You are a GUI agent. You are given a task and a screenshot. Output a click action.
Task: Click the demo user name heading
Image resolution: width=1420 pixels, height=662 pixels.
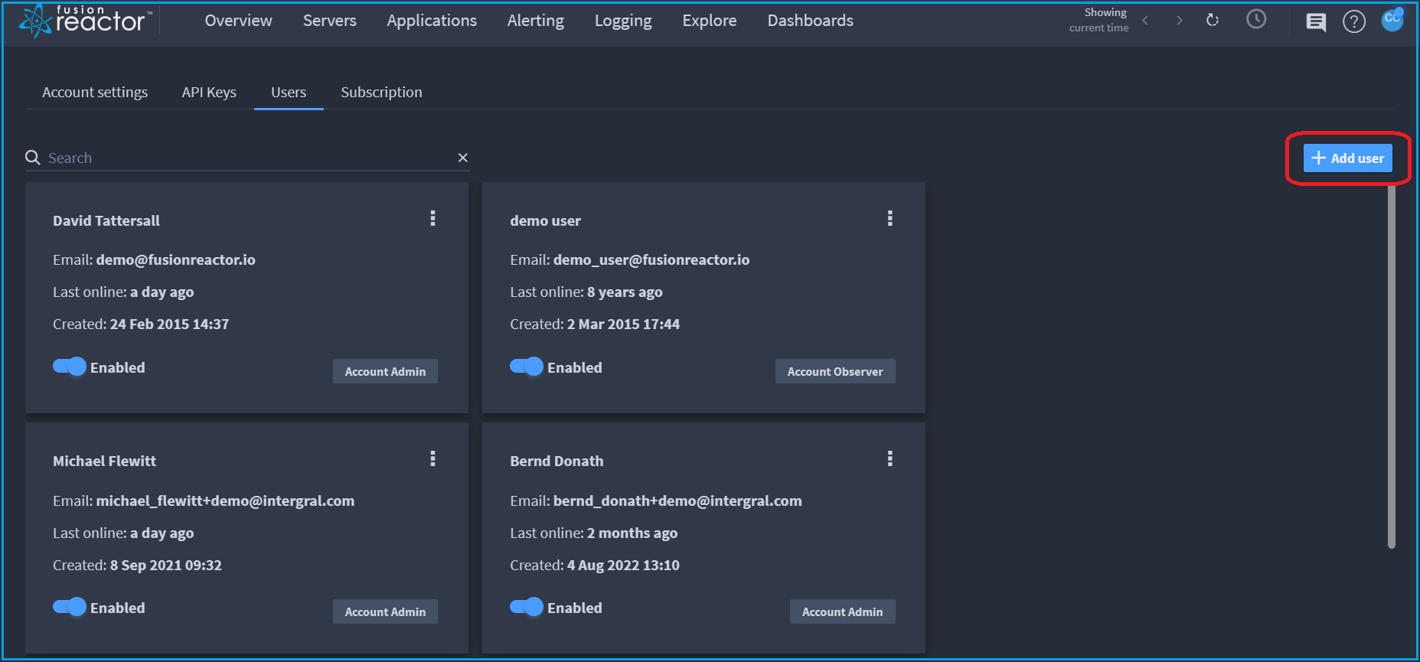(x=545, y=220)
